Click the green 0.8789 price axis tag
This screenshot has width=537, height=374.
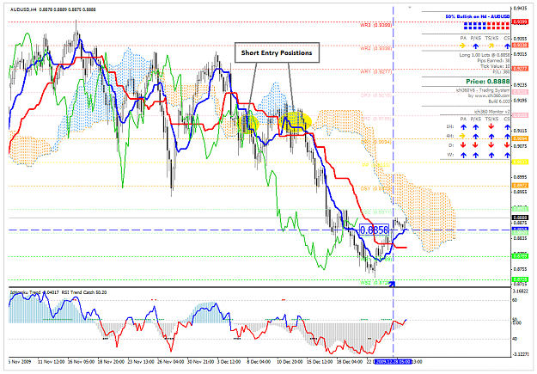point(520,256)
